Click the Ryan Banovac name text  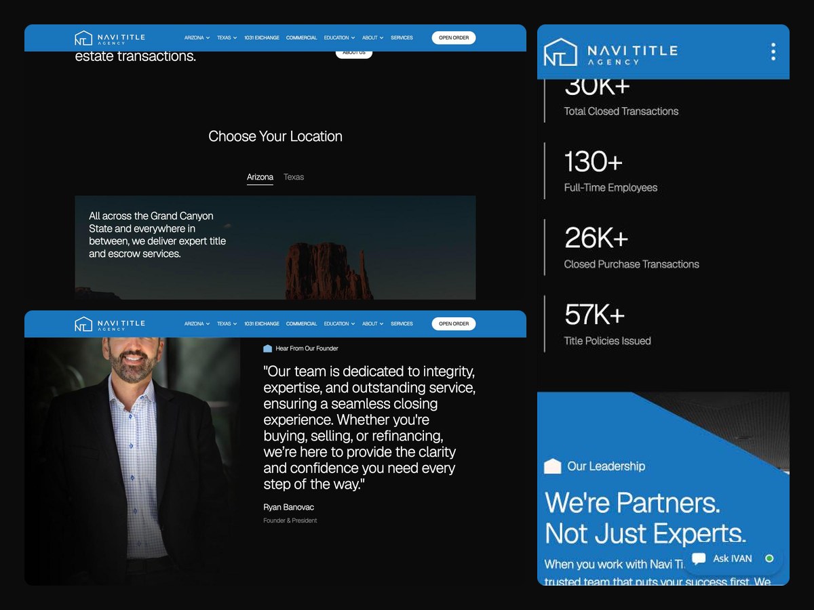click(289, 507)
